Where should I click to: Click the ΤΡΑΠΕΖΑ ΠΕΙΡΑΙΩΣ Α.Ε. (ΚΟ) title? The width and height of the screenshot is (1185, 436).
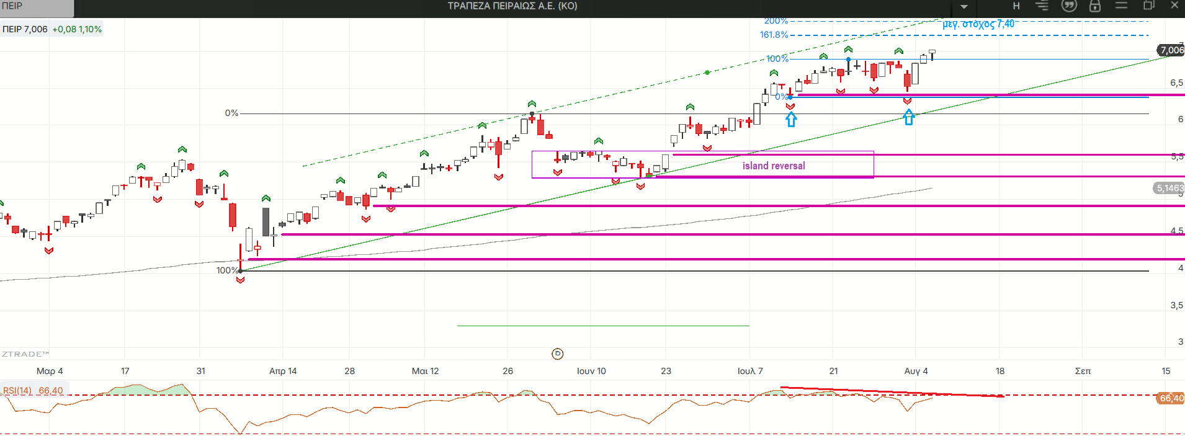[x=512, y=6]
